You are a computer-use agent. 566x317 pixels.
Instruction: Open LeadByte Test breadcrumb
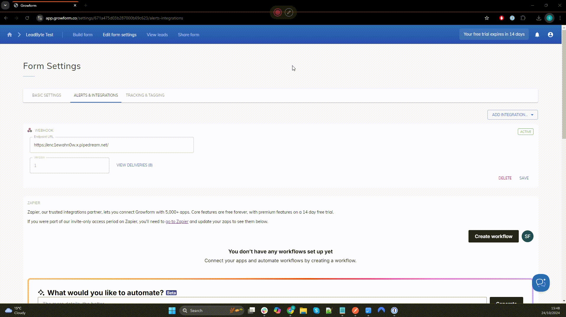click(x=40, y=35)
